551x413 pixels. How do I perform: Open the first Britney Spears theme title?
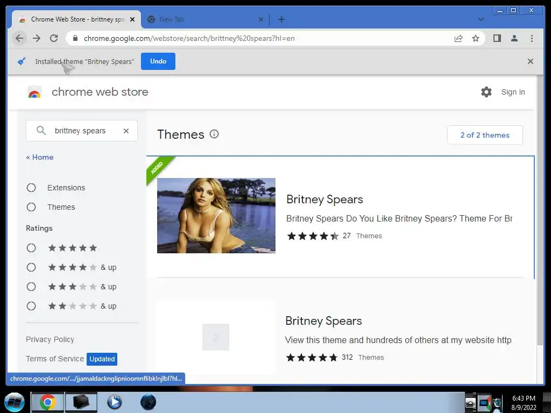pyautogui.click(x=324, y=199)
